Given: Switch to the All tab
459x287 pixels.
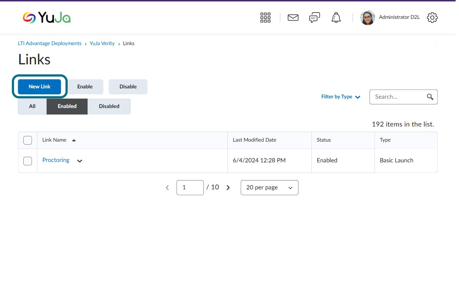Looking at the screenshot, I should [32, 106].
